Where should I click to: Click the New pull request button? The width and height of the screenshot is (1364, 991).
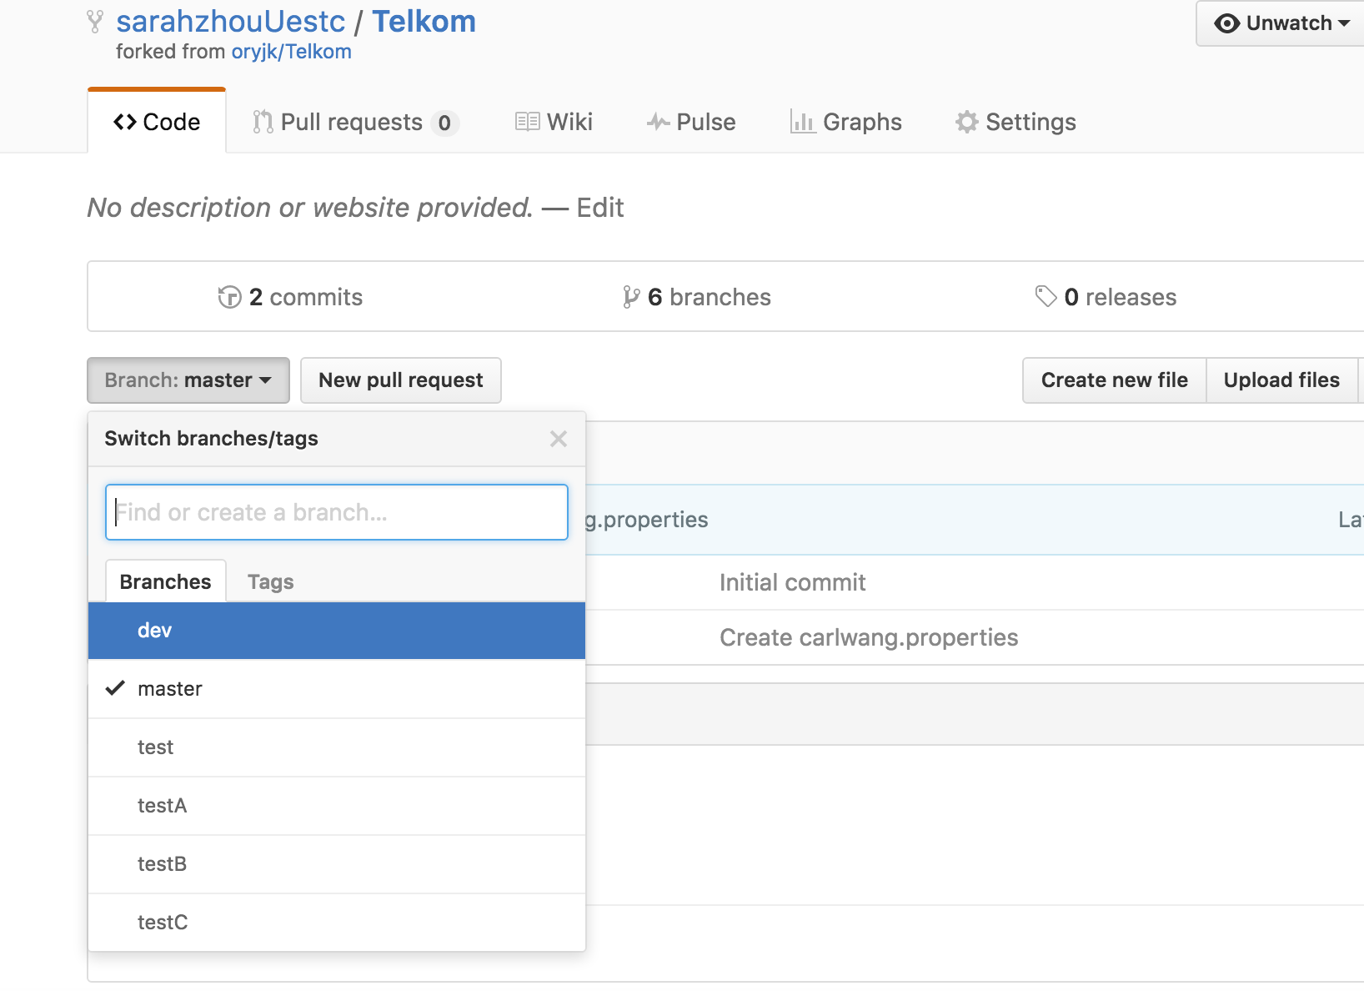401,380
